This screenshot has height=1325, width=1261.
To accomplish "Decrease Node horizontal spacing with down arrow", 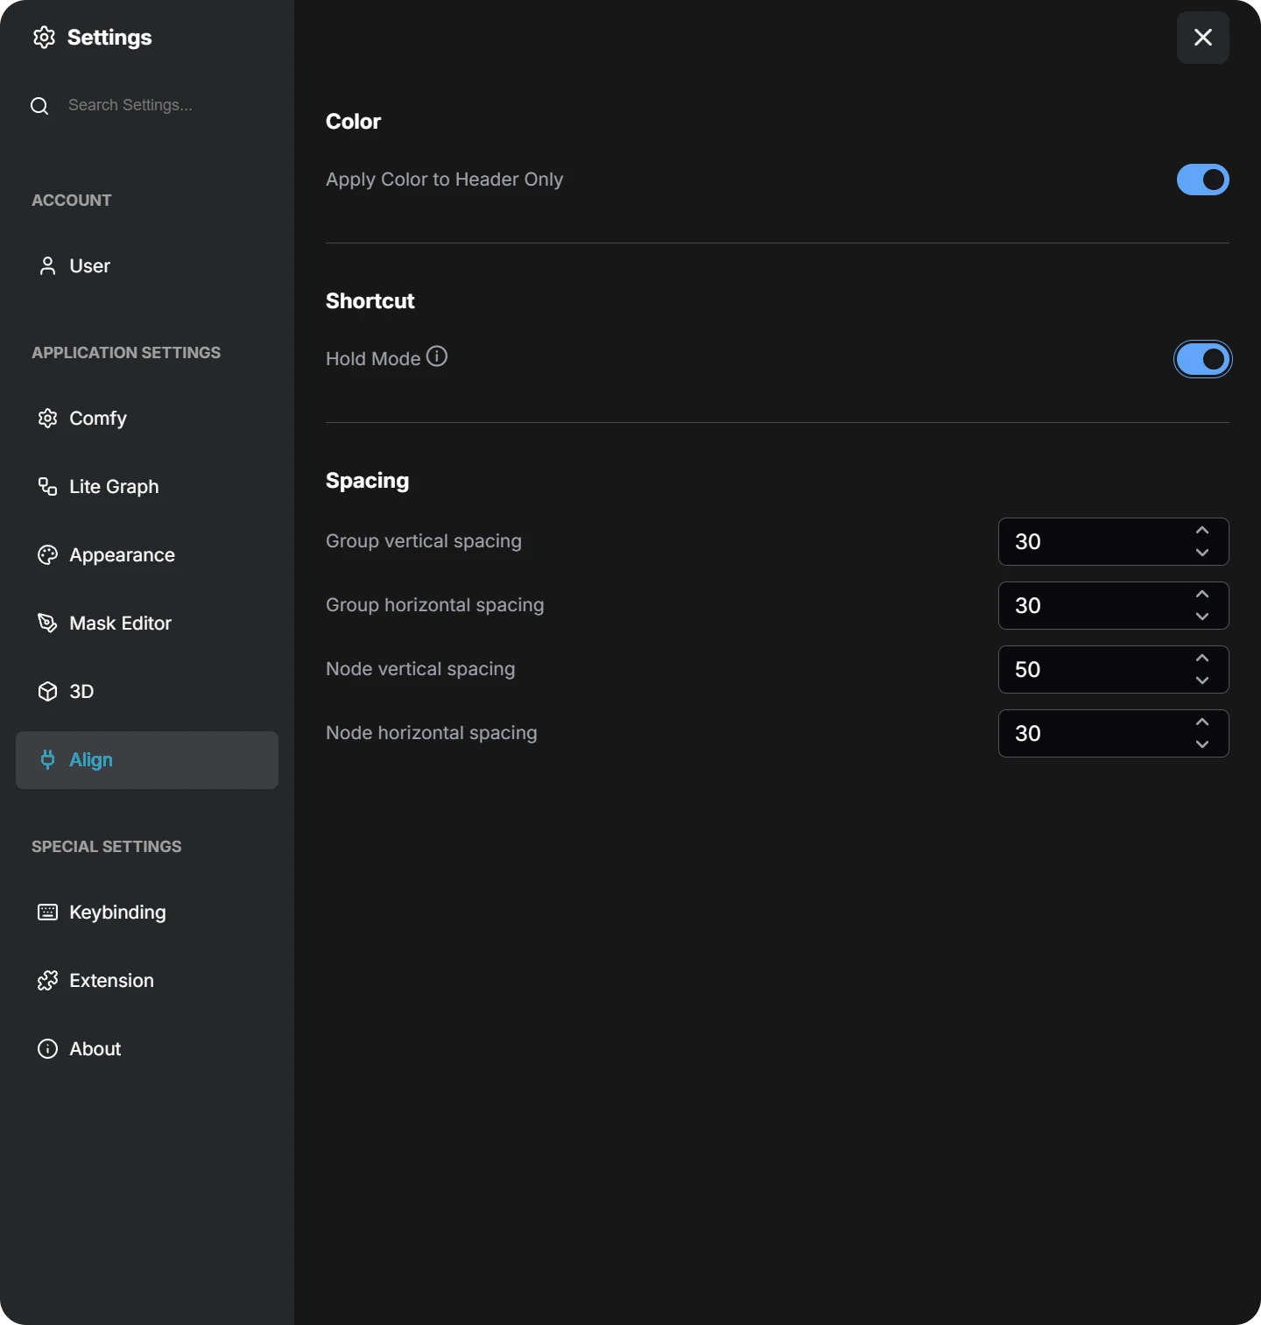I will coord(1202,744).
